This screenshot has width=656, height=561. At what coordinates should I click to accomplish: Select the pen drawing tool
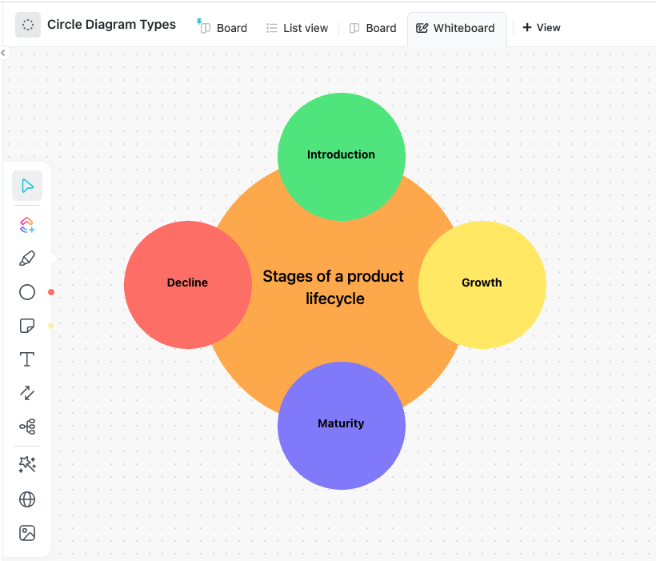point(27,258)
